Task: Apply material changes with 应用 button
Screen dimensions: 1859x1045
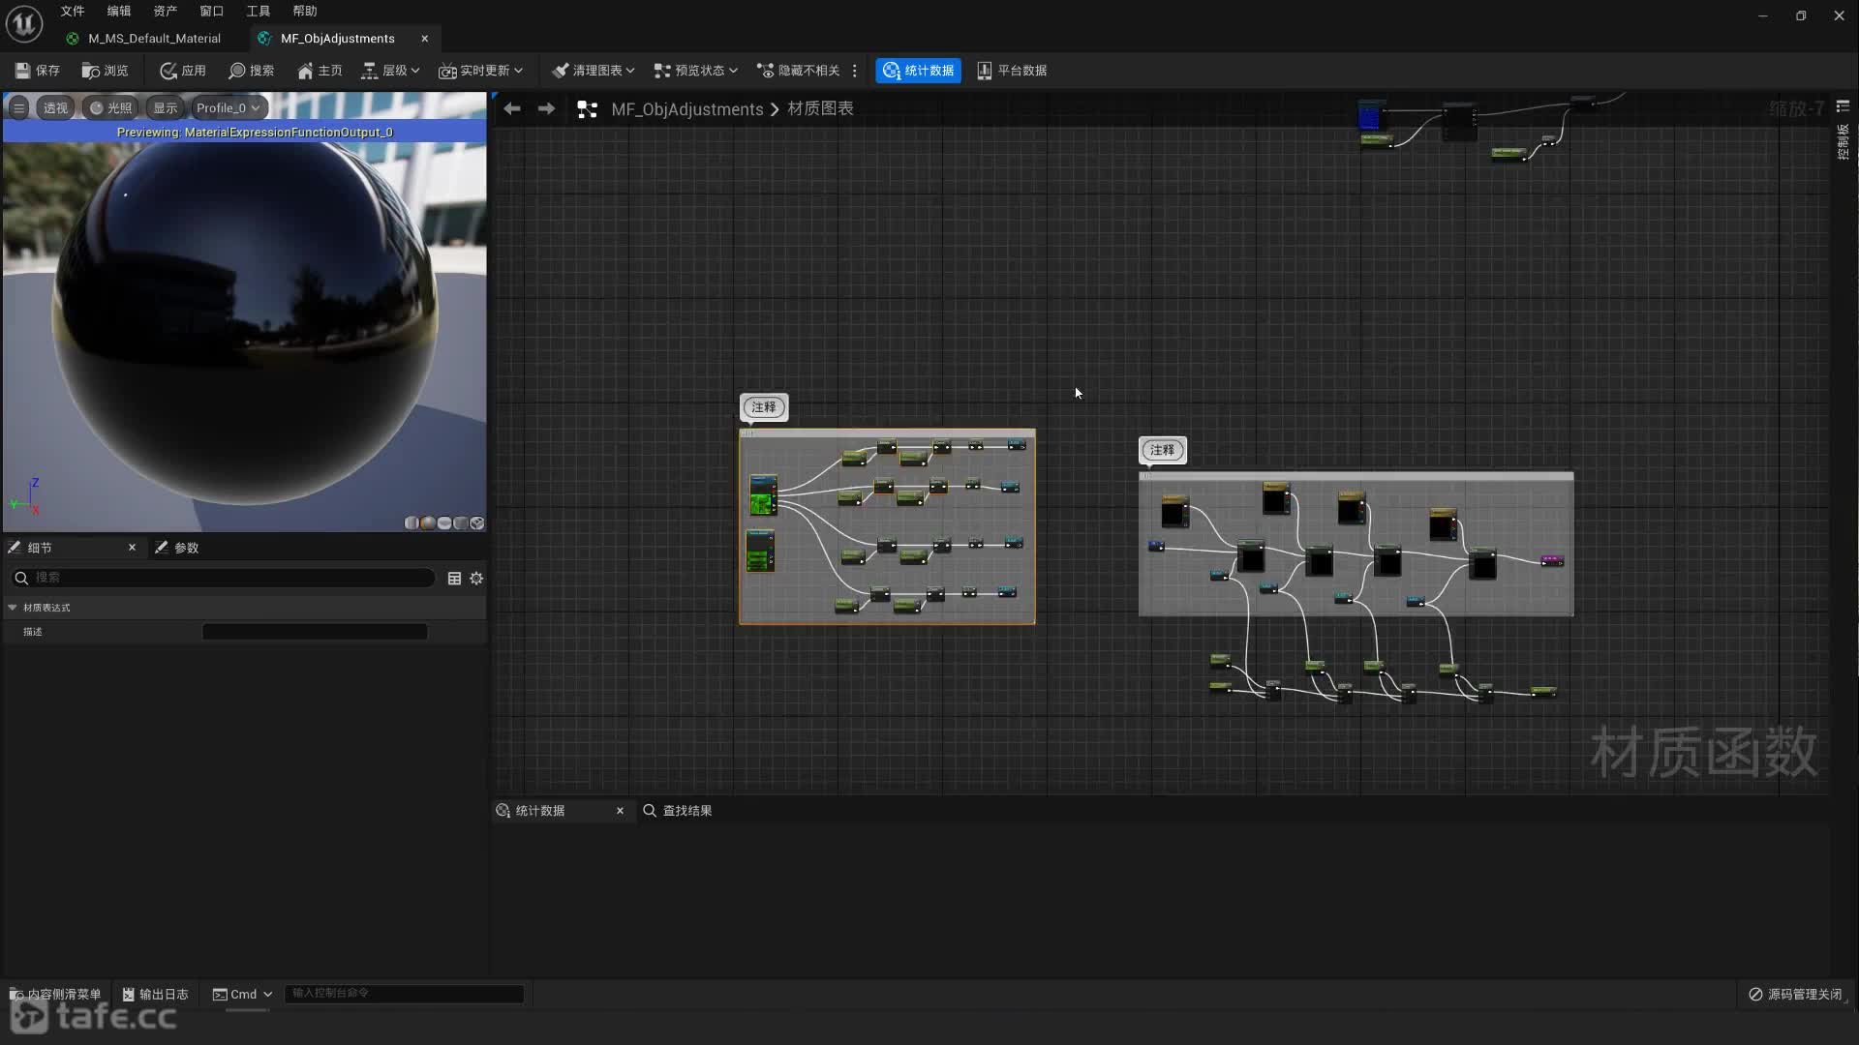Action: tap(183, 71)
